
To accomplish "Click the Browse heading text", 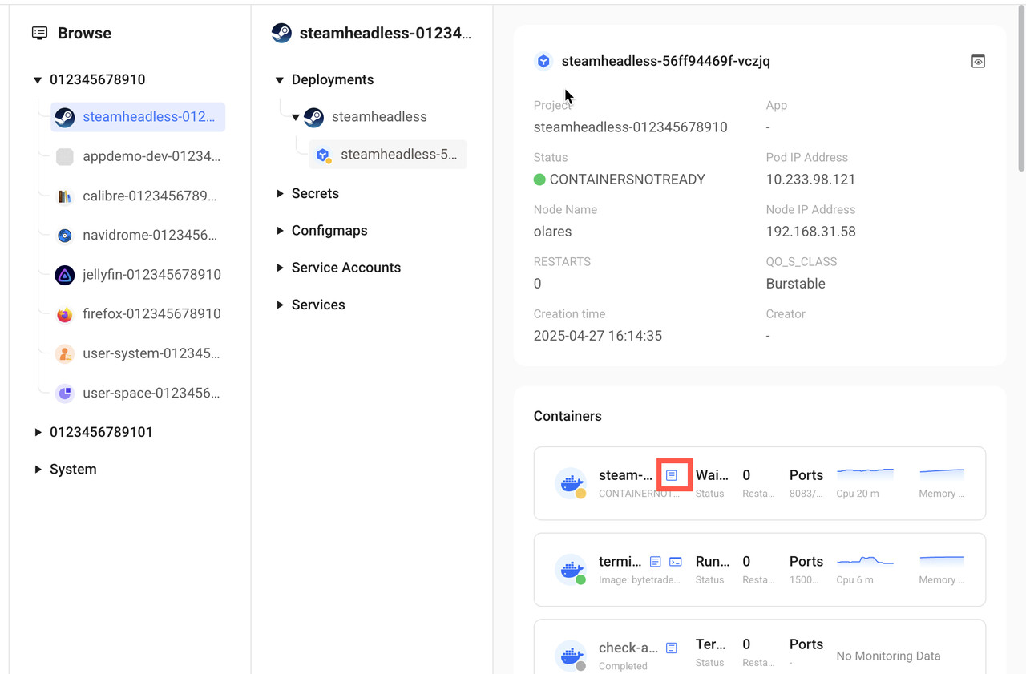I will [84, 33].
